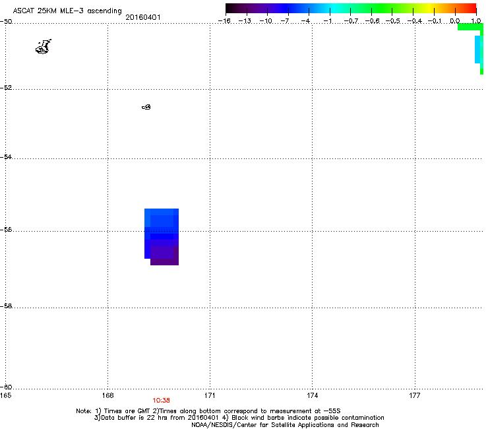Viewport: 488px width, 429px height.
Task: Click the -4 color scale label
Action: tap(305, 21)
